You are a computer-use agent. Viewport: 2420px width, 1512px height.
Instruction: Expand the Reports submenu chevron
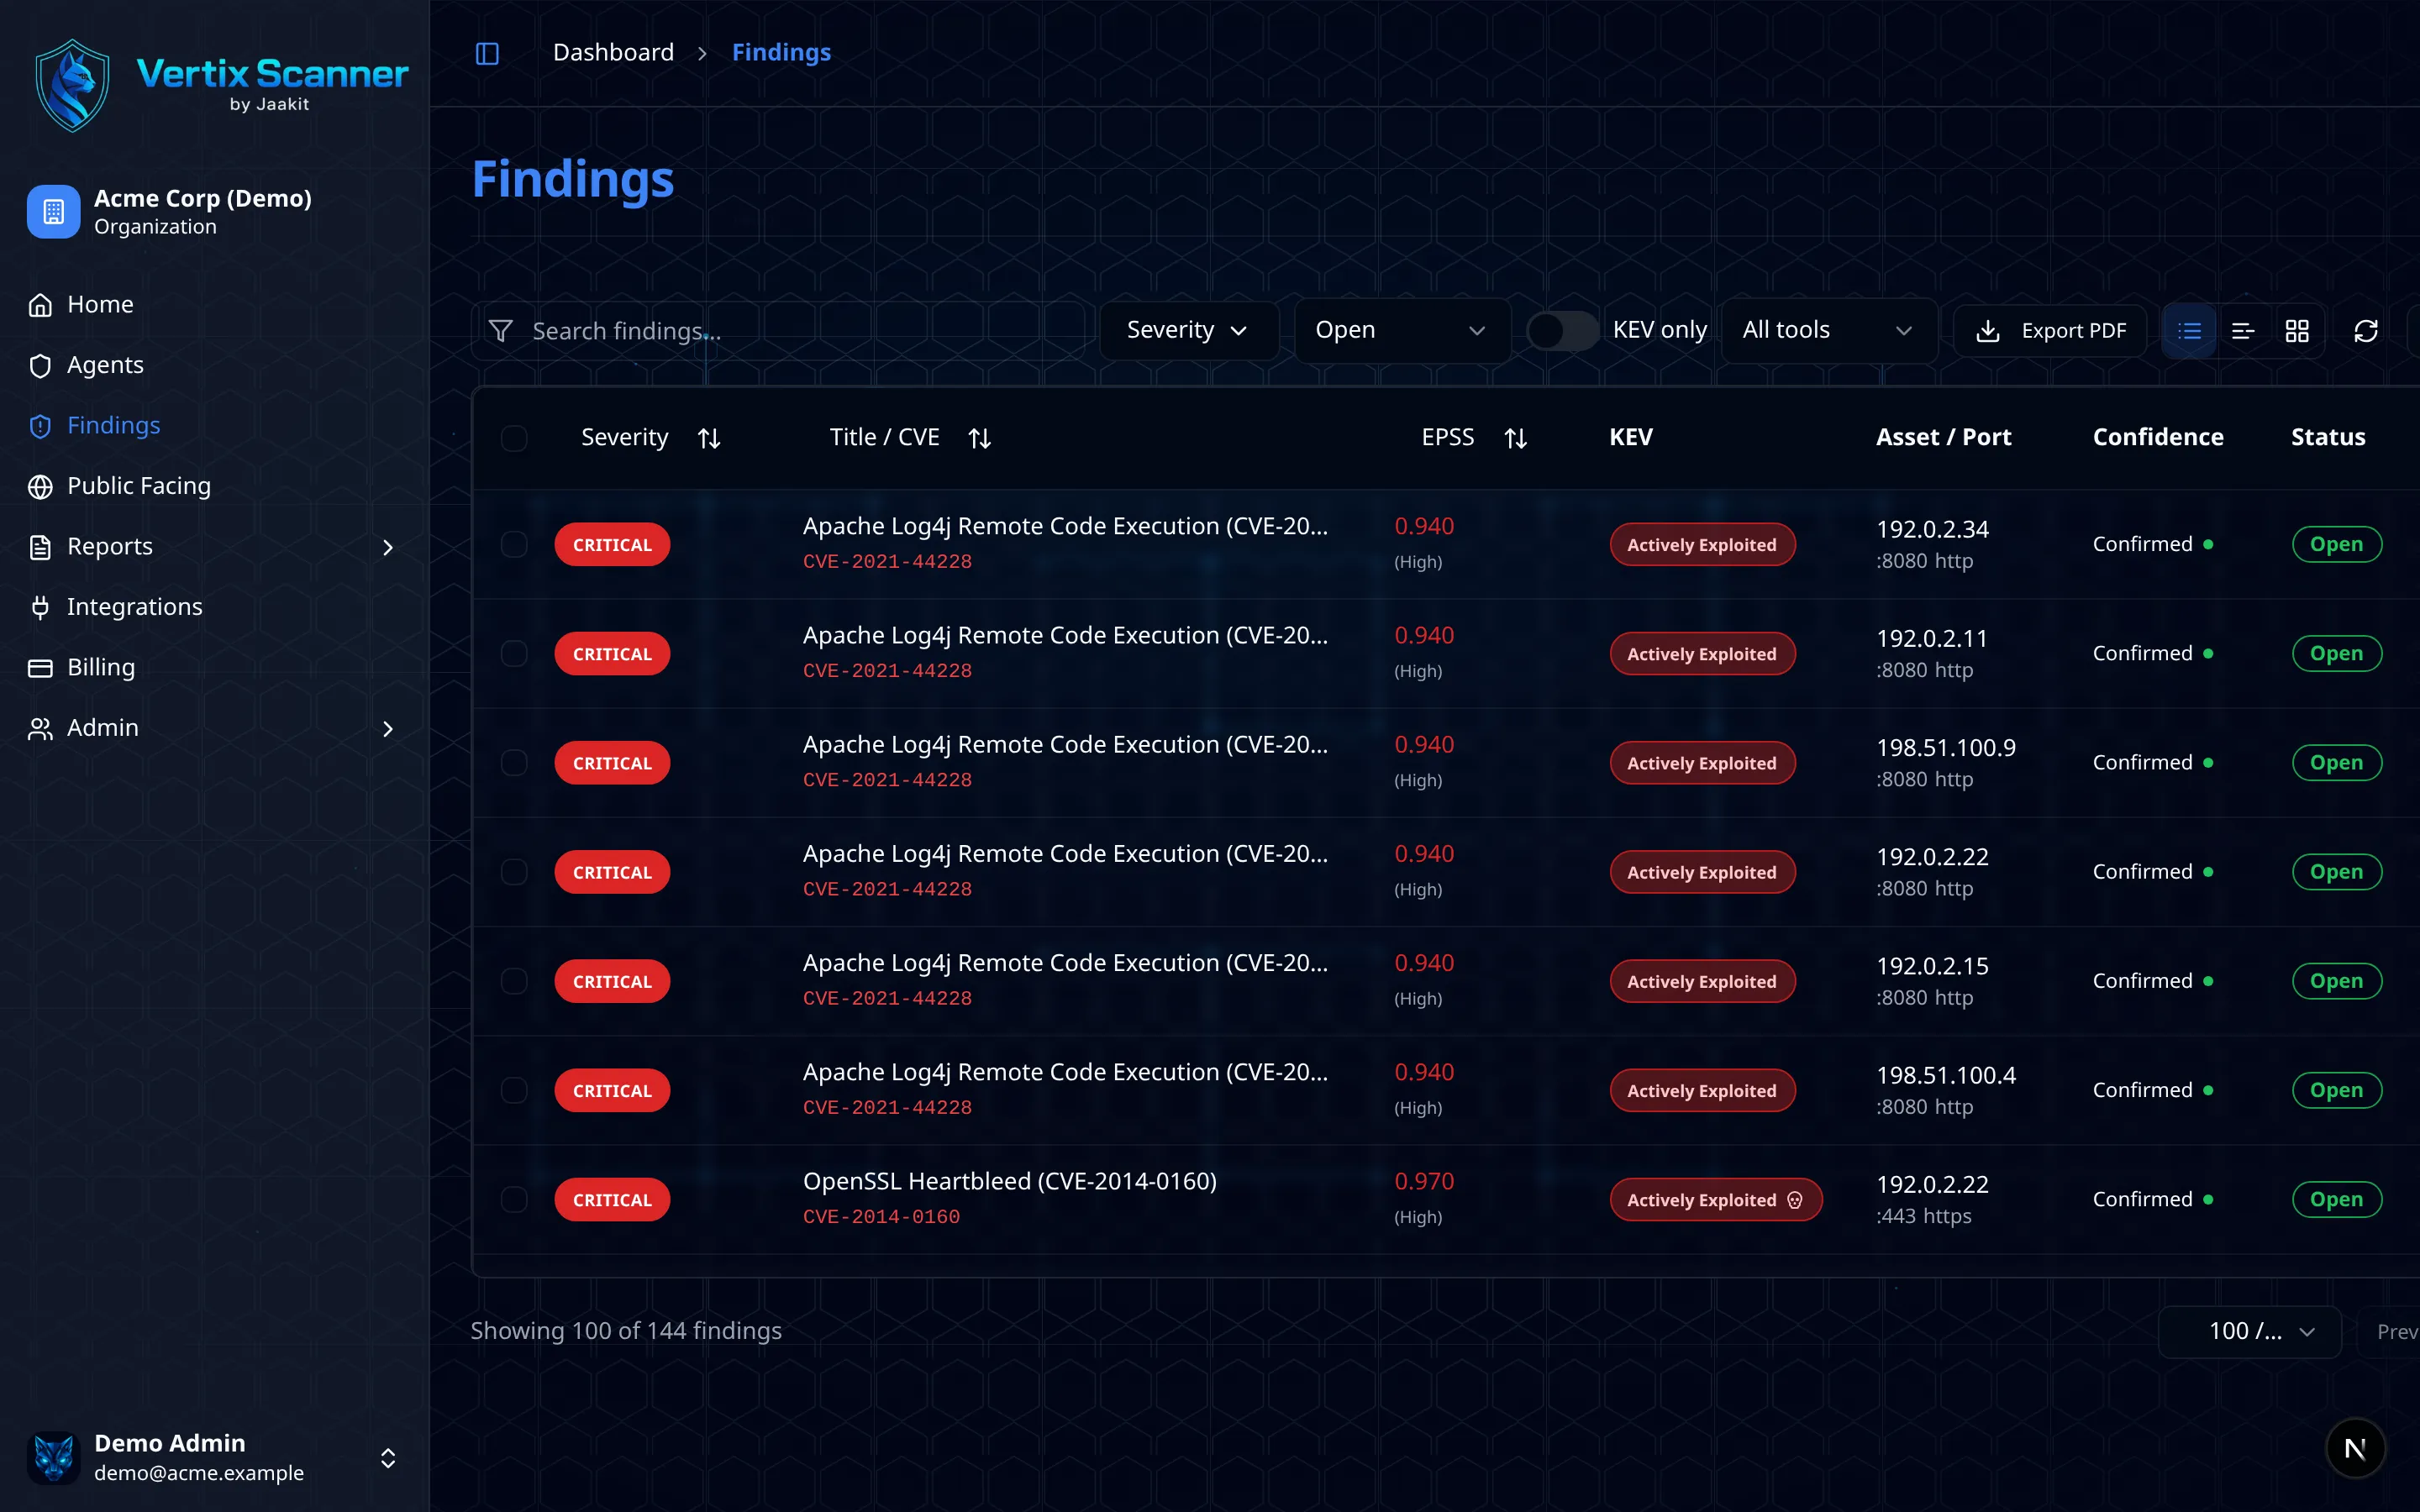[388, 547]
